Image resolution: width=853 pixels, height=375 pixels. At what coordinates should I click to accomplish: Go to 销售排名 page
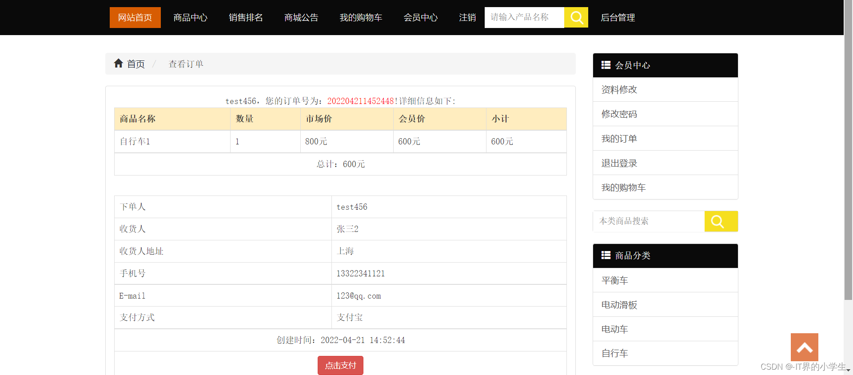point(246,17)
